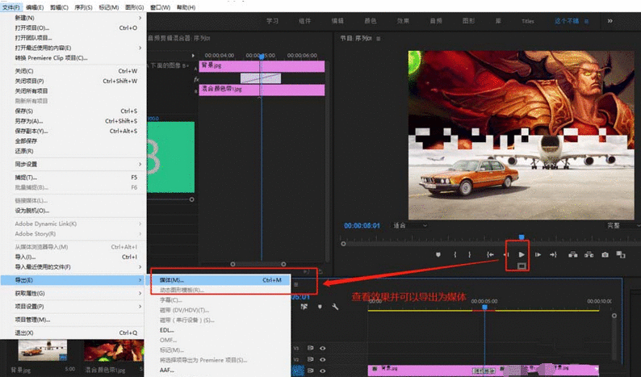Toggle the eye visibility for track V2

pos(323,359)
